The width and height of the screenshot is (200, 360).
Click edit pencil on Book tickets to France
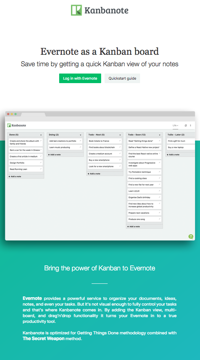pos(120,141)
